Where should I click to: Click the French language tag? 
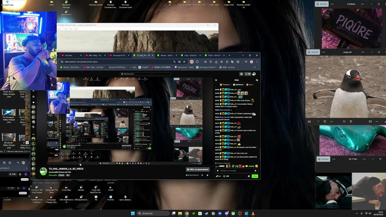[61, 175]
